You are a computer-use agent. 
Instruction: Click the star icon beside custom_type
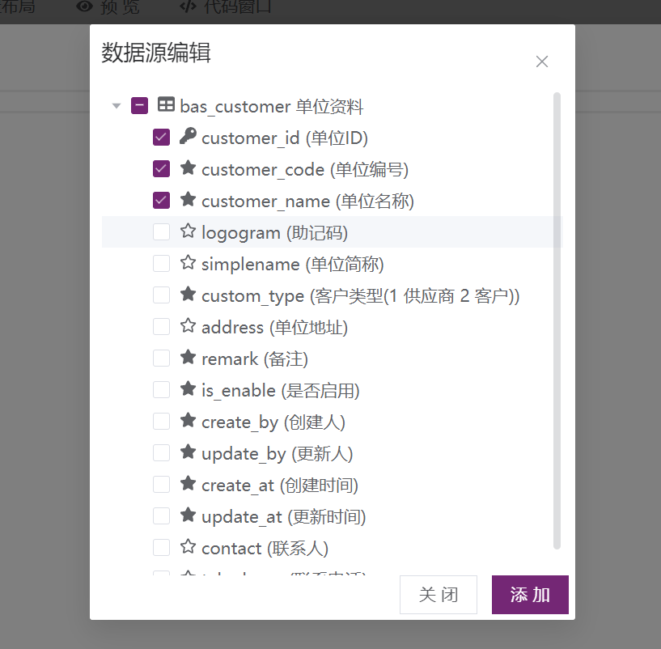point(188,295)
